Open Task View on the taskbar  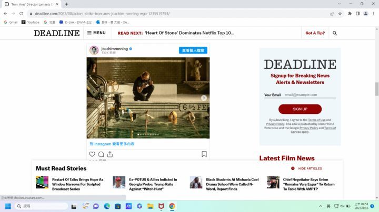(74, 206)
